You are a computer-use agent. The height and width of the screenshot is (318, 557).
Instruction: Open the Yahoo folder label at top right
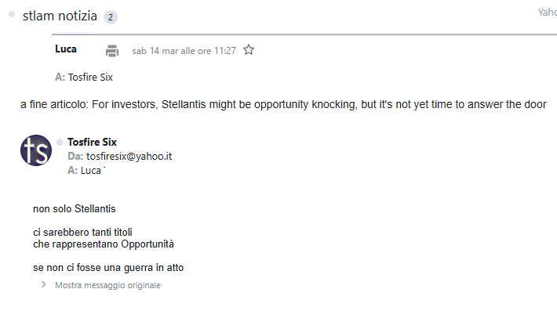pos(547,12)
